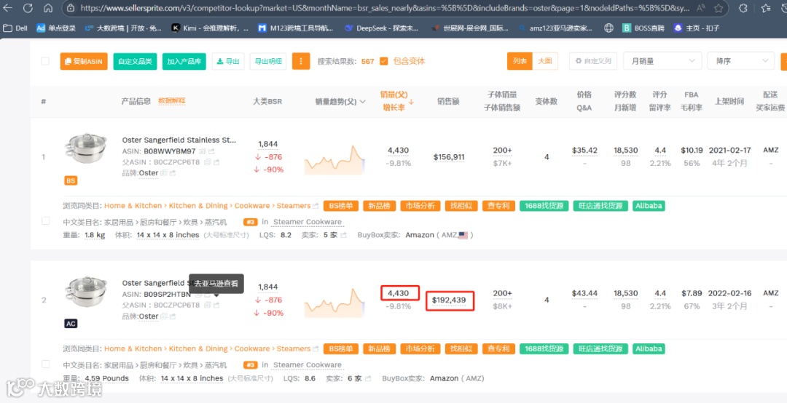Copy row 1 parent ASIN B0CZPCP6T8
This screenshot has height=403, width=787.
pos(207,162)
